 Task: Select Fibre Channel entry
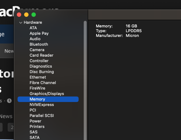[43, 83]
